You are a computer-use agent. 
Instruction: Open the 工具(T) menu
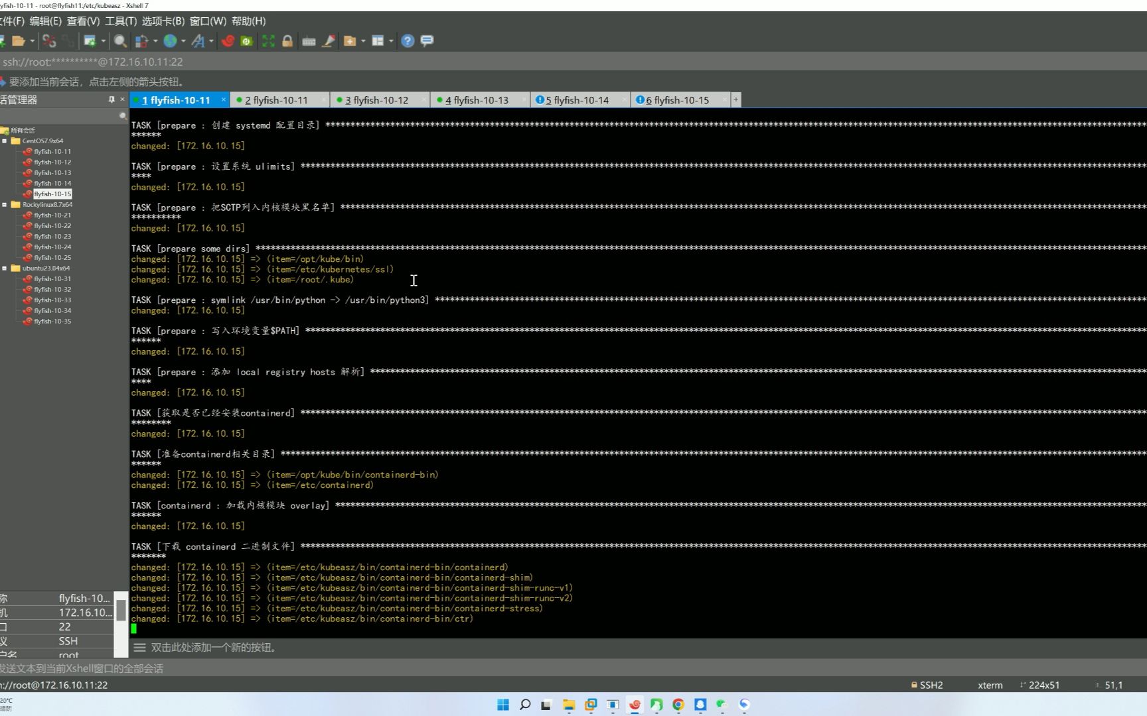coord(121,21)
